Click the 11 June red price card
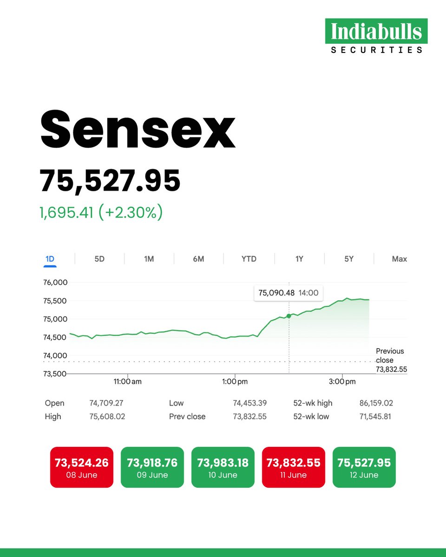The width and height of the screenshot is (446, 557). pyautogui.click(x=294, y=467)
